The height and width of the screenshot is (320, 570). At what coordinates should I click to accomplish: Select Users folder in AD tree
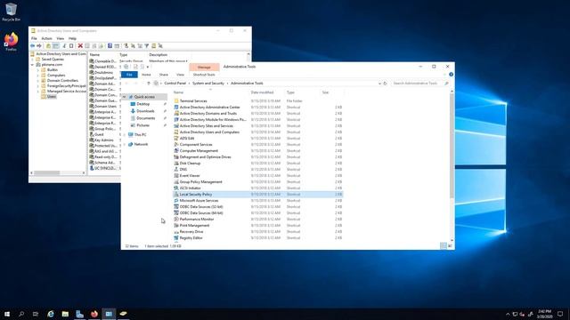point(52,97)
